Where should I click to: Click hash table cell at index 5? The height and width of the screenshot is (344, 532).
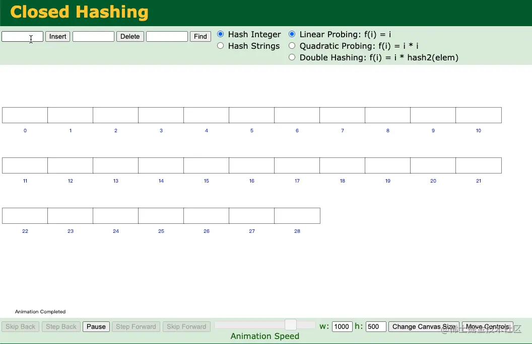(x=252, y=115)
